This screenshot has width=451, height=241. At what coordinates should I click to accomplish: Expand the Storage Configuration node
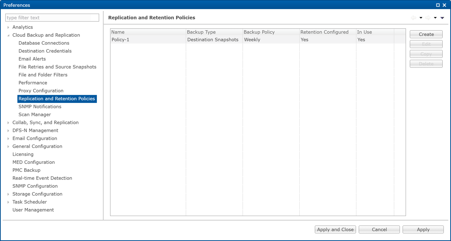click(9, 194)
